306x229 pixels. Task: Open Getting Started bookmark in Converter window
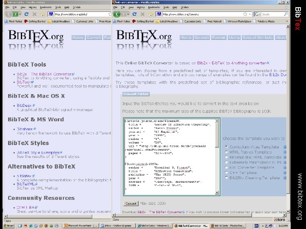click(143, 22)
